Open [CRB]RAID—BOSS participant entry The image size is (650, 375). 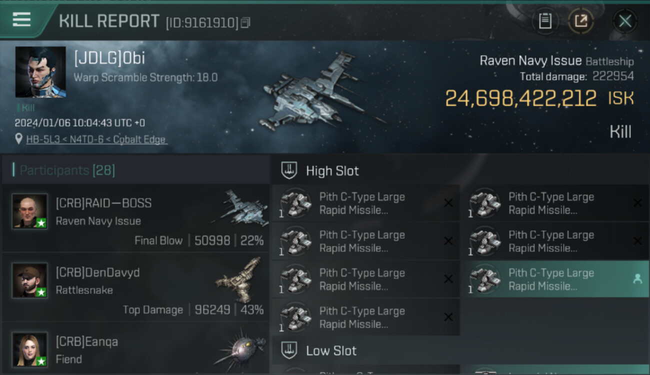click(135, 218)
